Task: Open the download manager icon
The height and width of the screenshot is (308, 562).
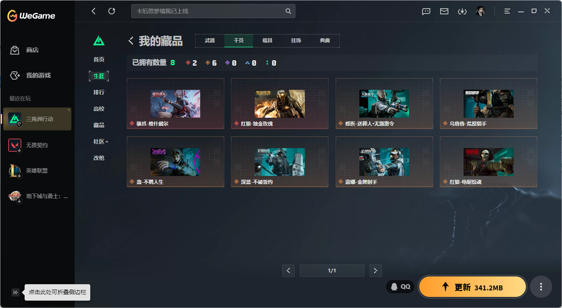Action: point(462,11)
